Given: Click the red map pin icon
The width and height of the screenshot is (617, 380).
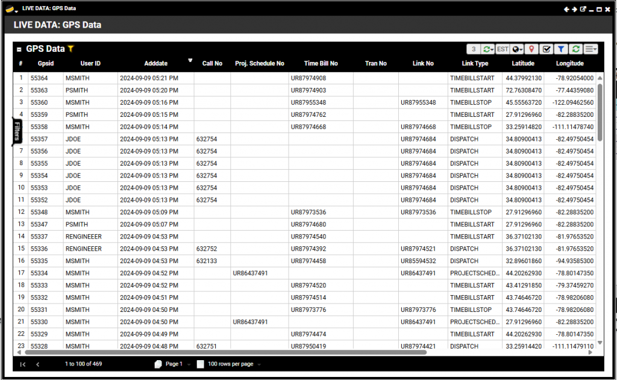Looking at the screenshot, I should click(x=531, y=49).
